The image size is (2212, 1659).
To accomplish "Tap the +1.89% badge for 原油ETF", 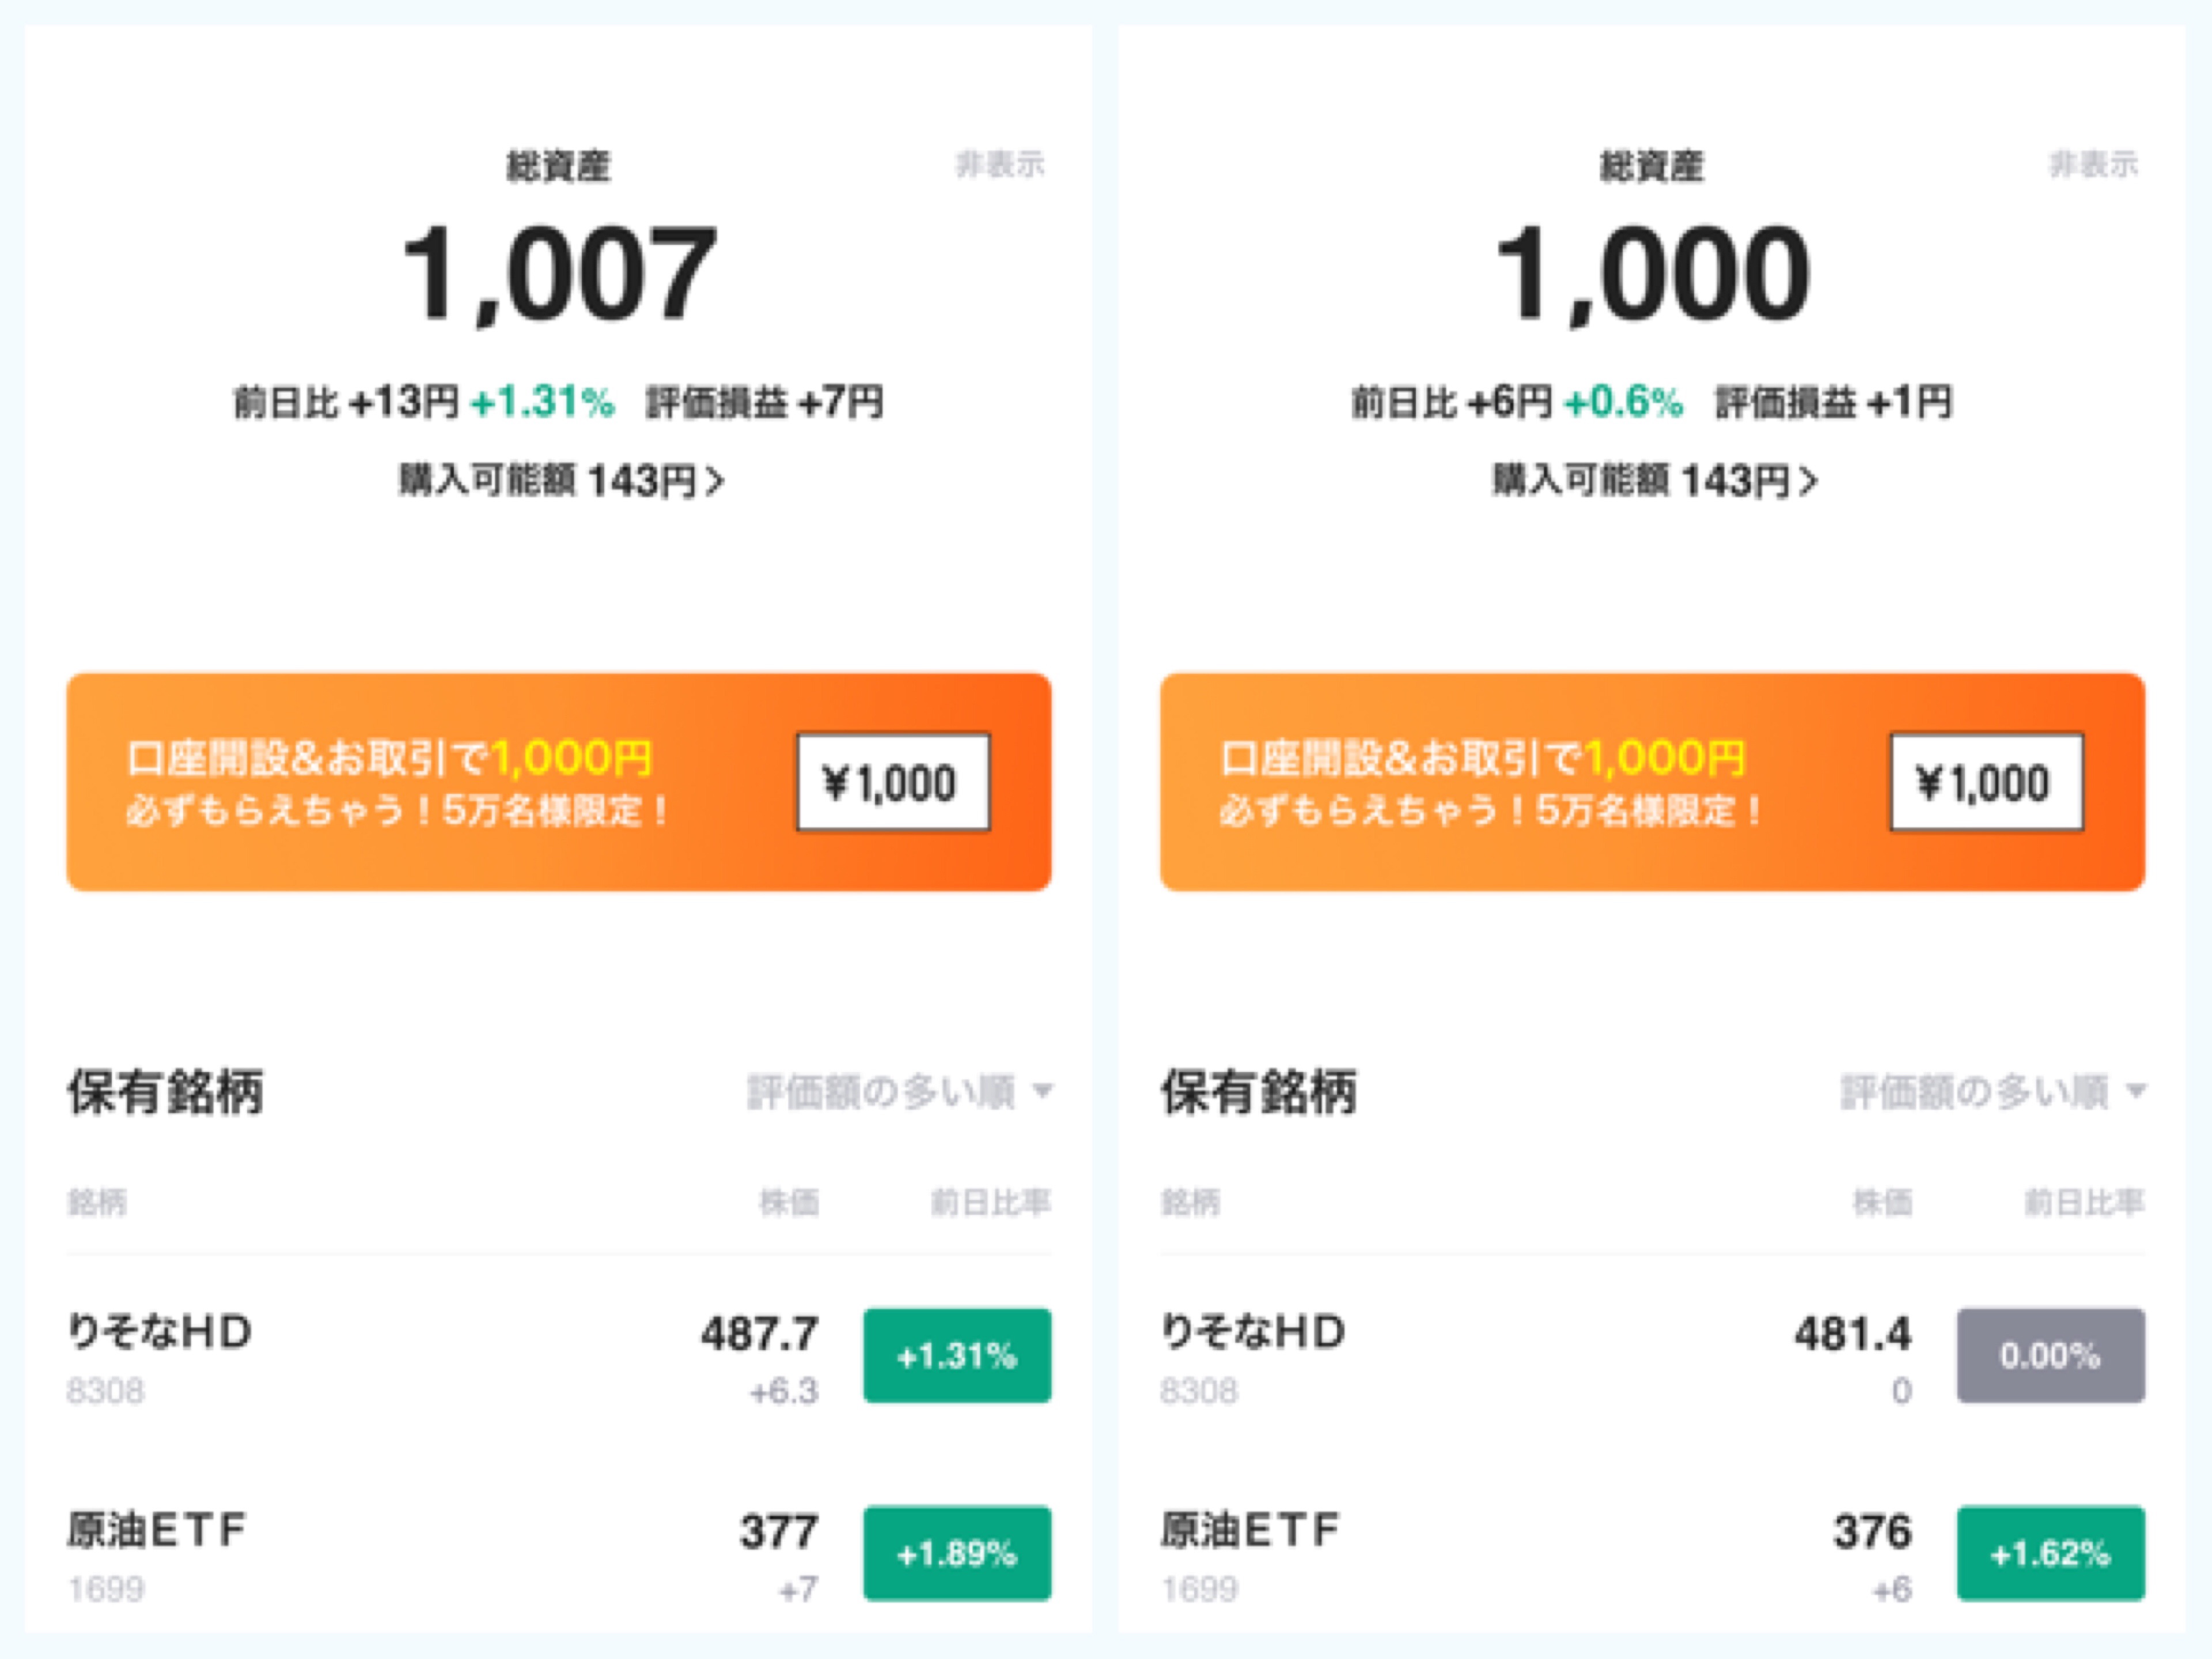I will click(957, 1553).
